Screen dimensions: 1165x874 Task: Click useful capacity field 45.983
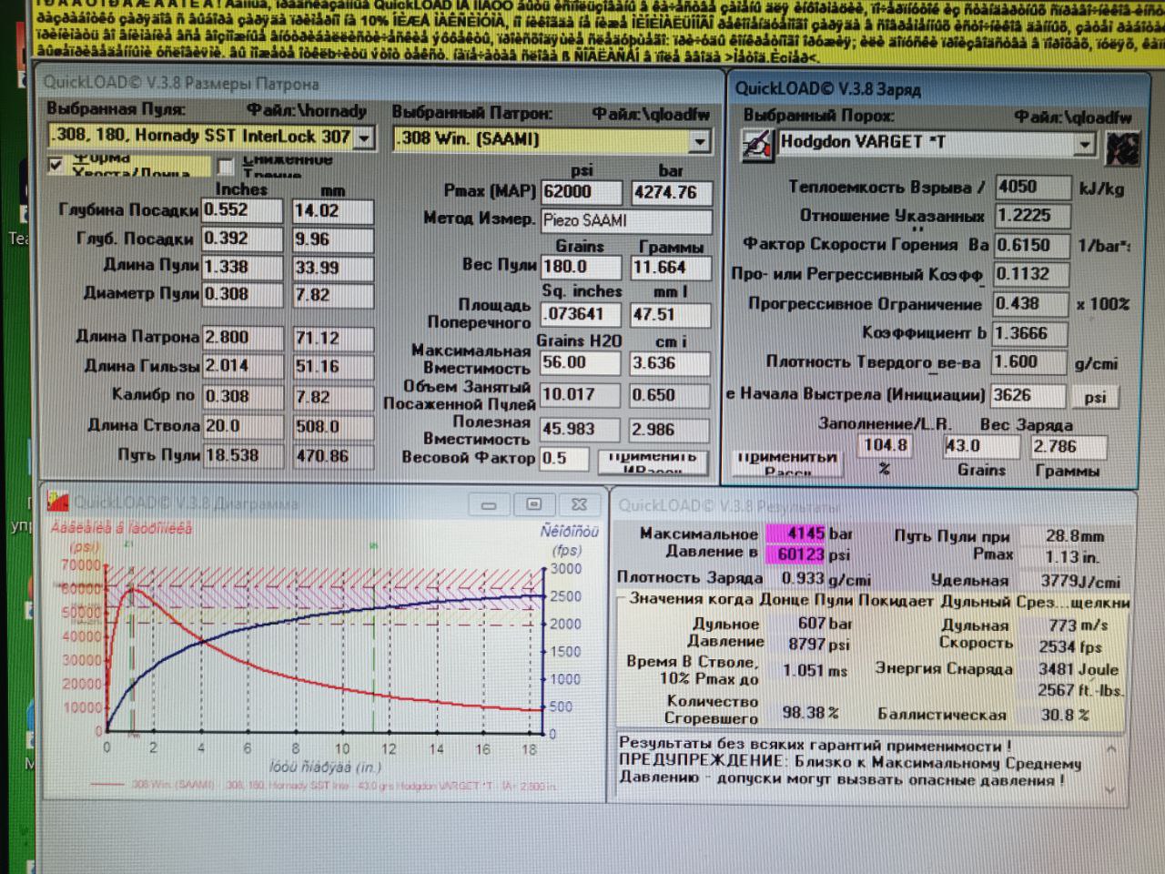point(581,429)
